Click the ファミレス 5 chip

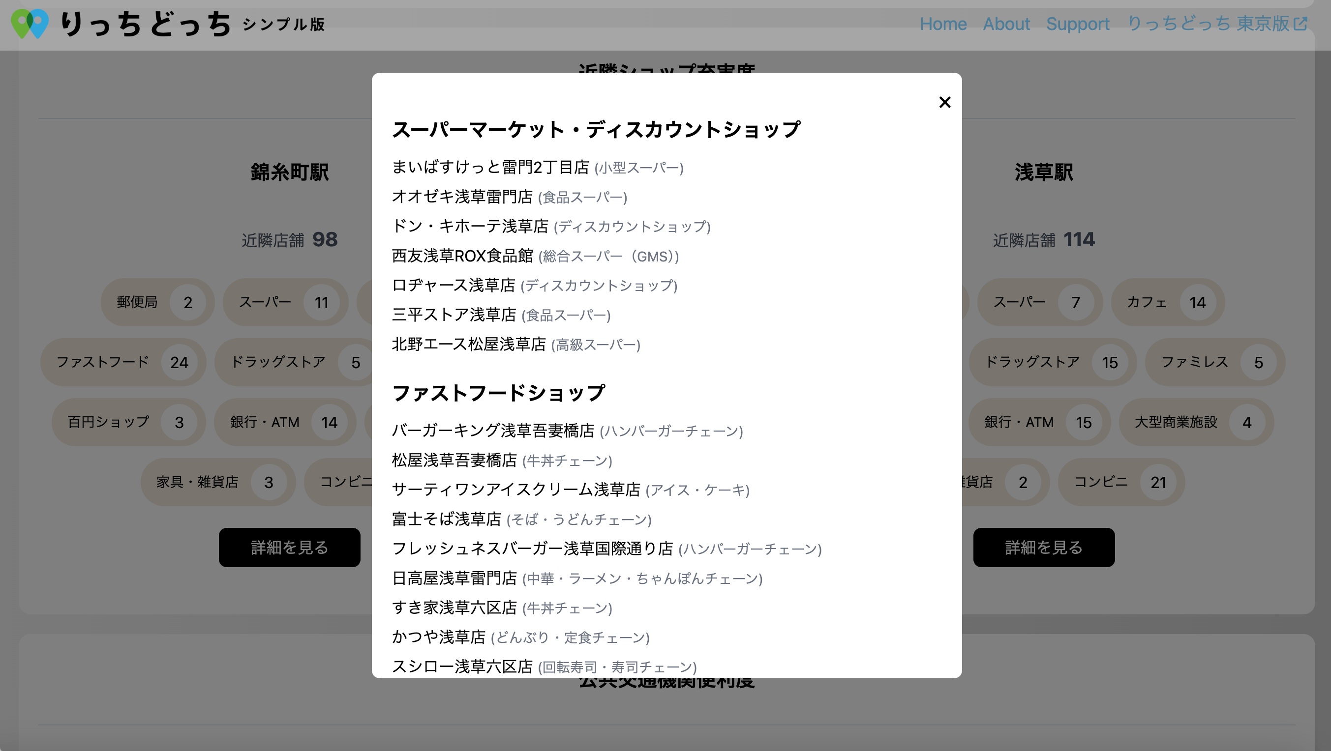point(1214,362)
